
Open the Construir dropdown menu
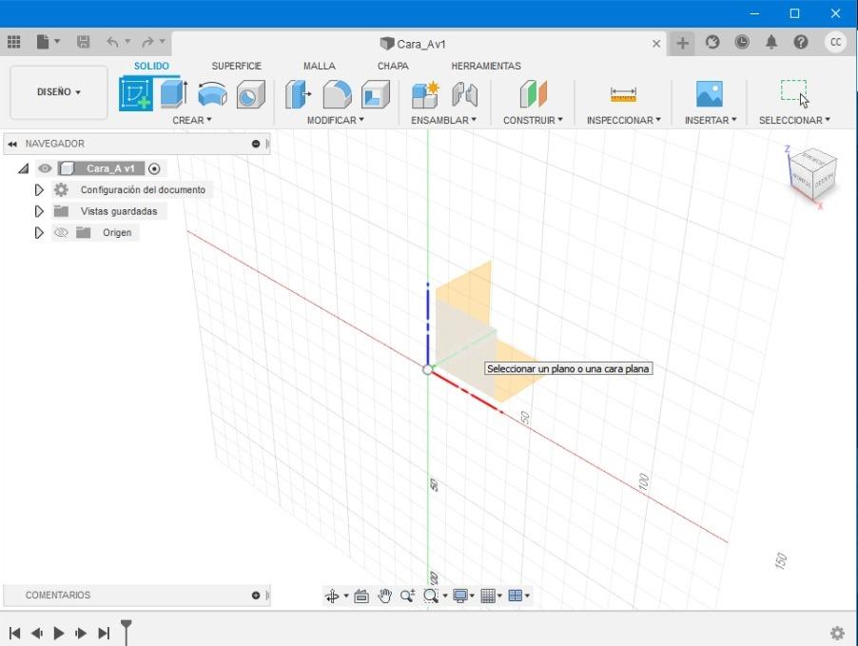pos(533,120)
